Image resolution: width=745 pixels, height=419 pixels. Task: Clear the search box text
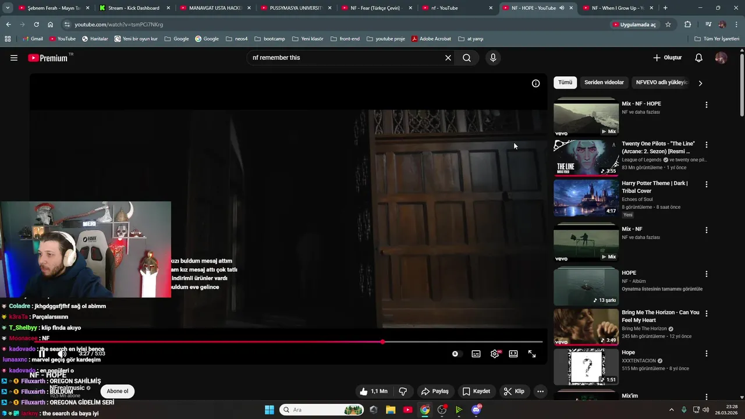point(448,58)
